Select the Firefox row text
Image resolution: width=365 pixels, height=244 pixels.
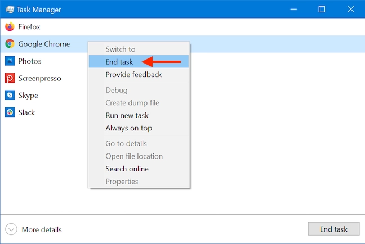pyautogui.click(x=29, y=27)
